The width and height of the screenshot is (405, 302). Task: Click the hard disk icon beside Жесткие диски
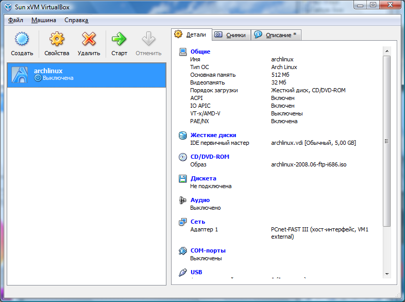pos(182,136)
